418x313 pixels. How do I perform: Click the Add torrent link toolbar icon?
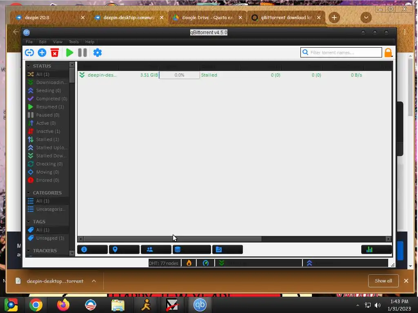pyautogui.click(x=29, y=53)
